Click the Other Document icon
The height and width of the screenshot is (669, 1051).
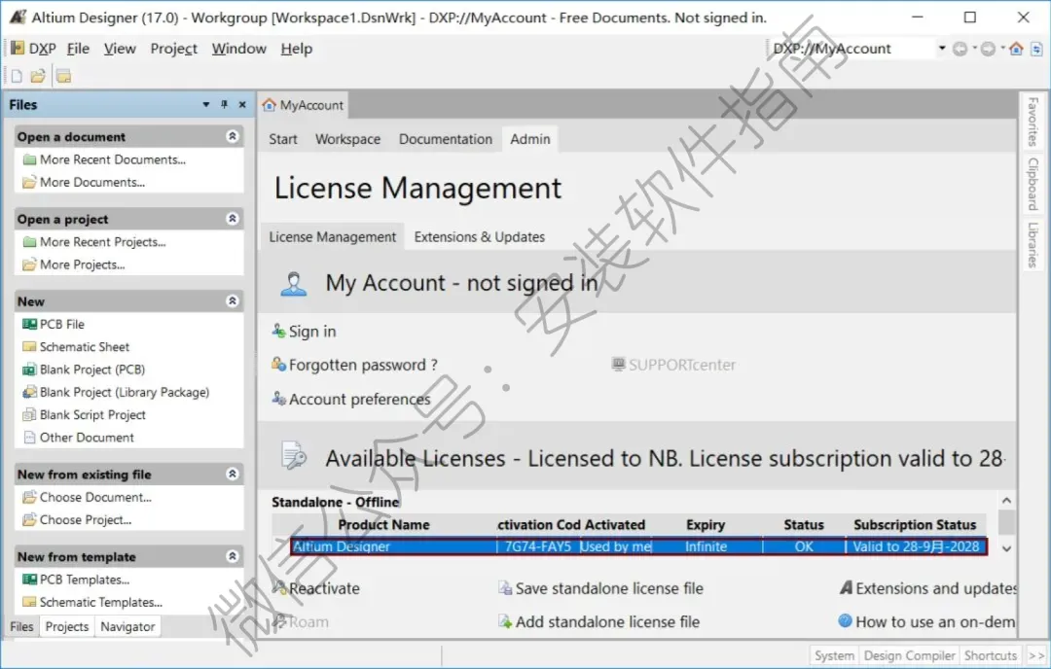point(29,438)
